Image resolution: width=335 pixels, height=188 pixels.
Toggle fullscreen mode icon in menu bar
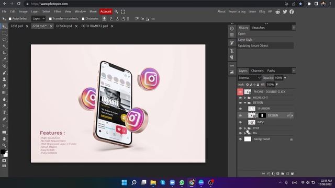(123, 11)
